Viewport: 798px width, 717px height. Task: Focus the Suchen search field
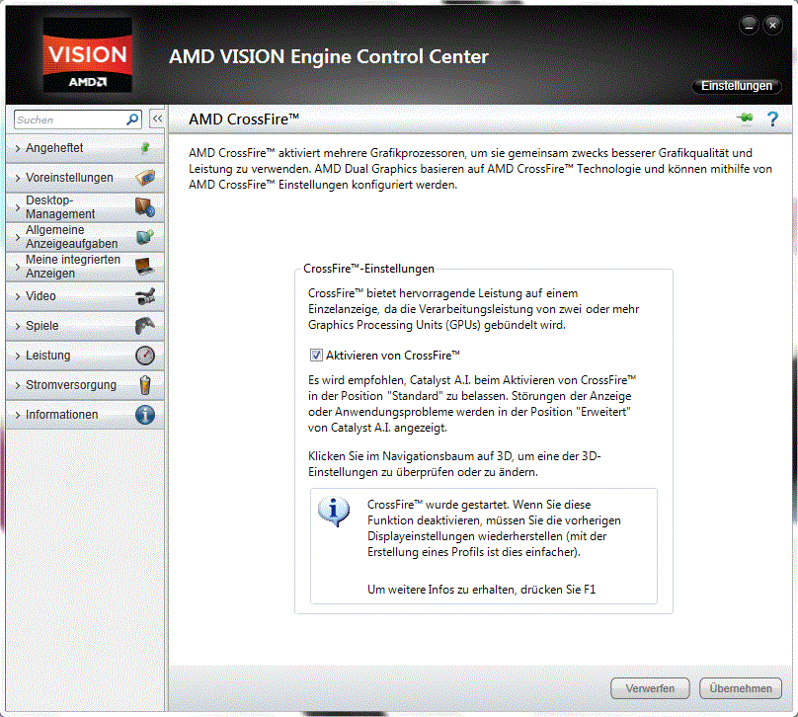point(70,119)
